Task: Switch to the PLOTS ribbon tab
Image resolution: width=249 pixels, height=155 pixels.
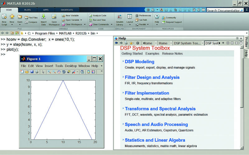Action: tap(27, 10)
